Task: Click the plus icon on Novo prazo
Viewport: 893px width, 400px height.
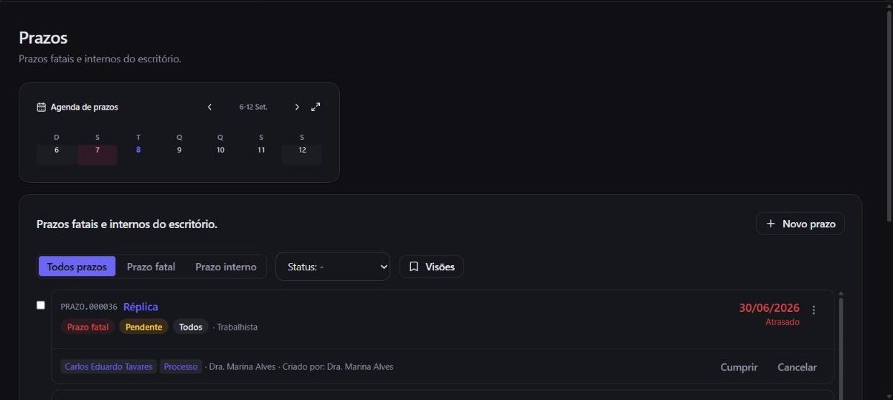Action: tap(771, 224)
